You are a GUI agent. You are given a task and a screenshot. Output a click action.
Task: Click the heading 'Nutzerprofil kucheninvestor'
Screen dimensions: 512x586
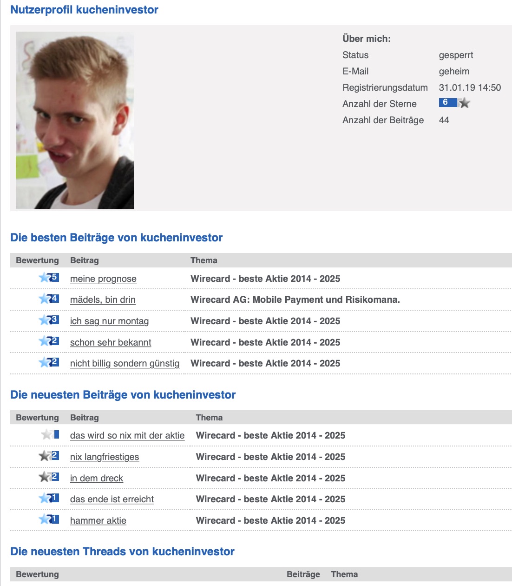pyautogui.click(x=85, y=9)
